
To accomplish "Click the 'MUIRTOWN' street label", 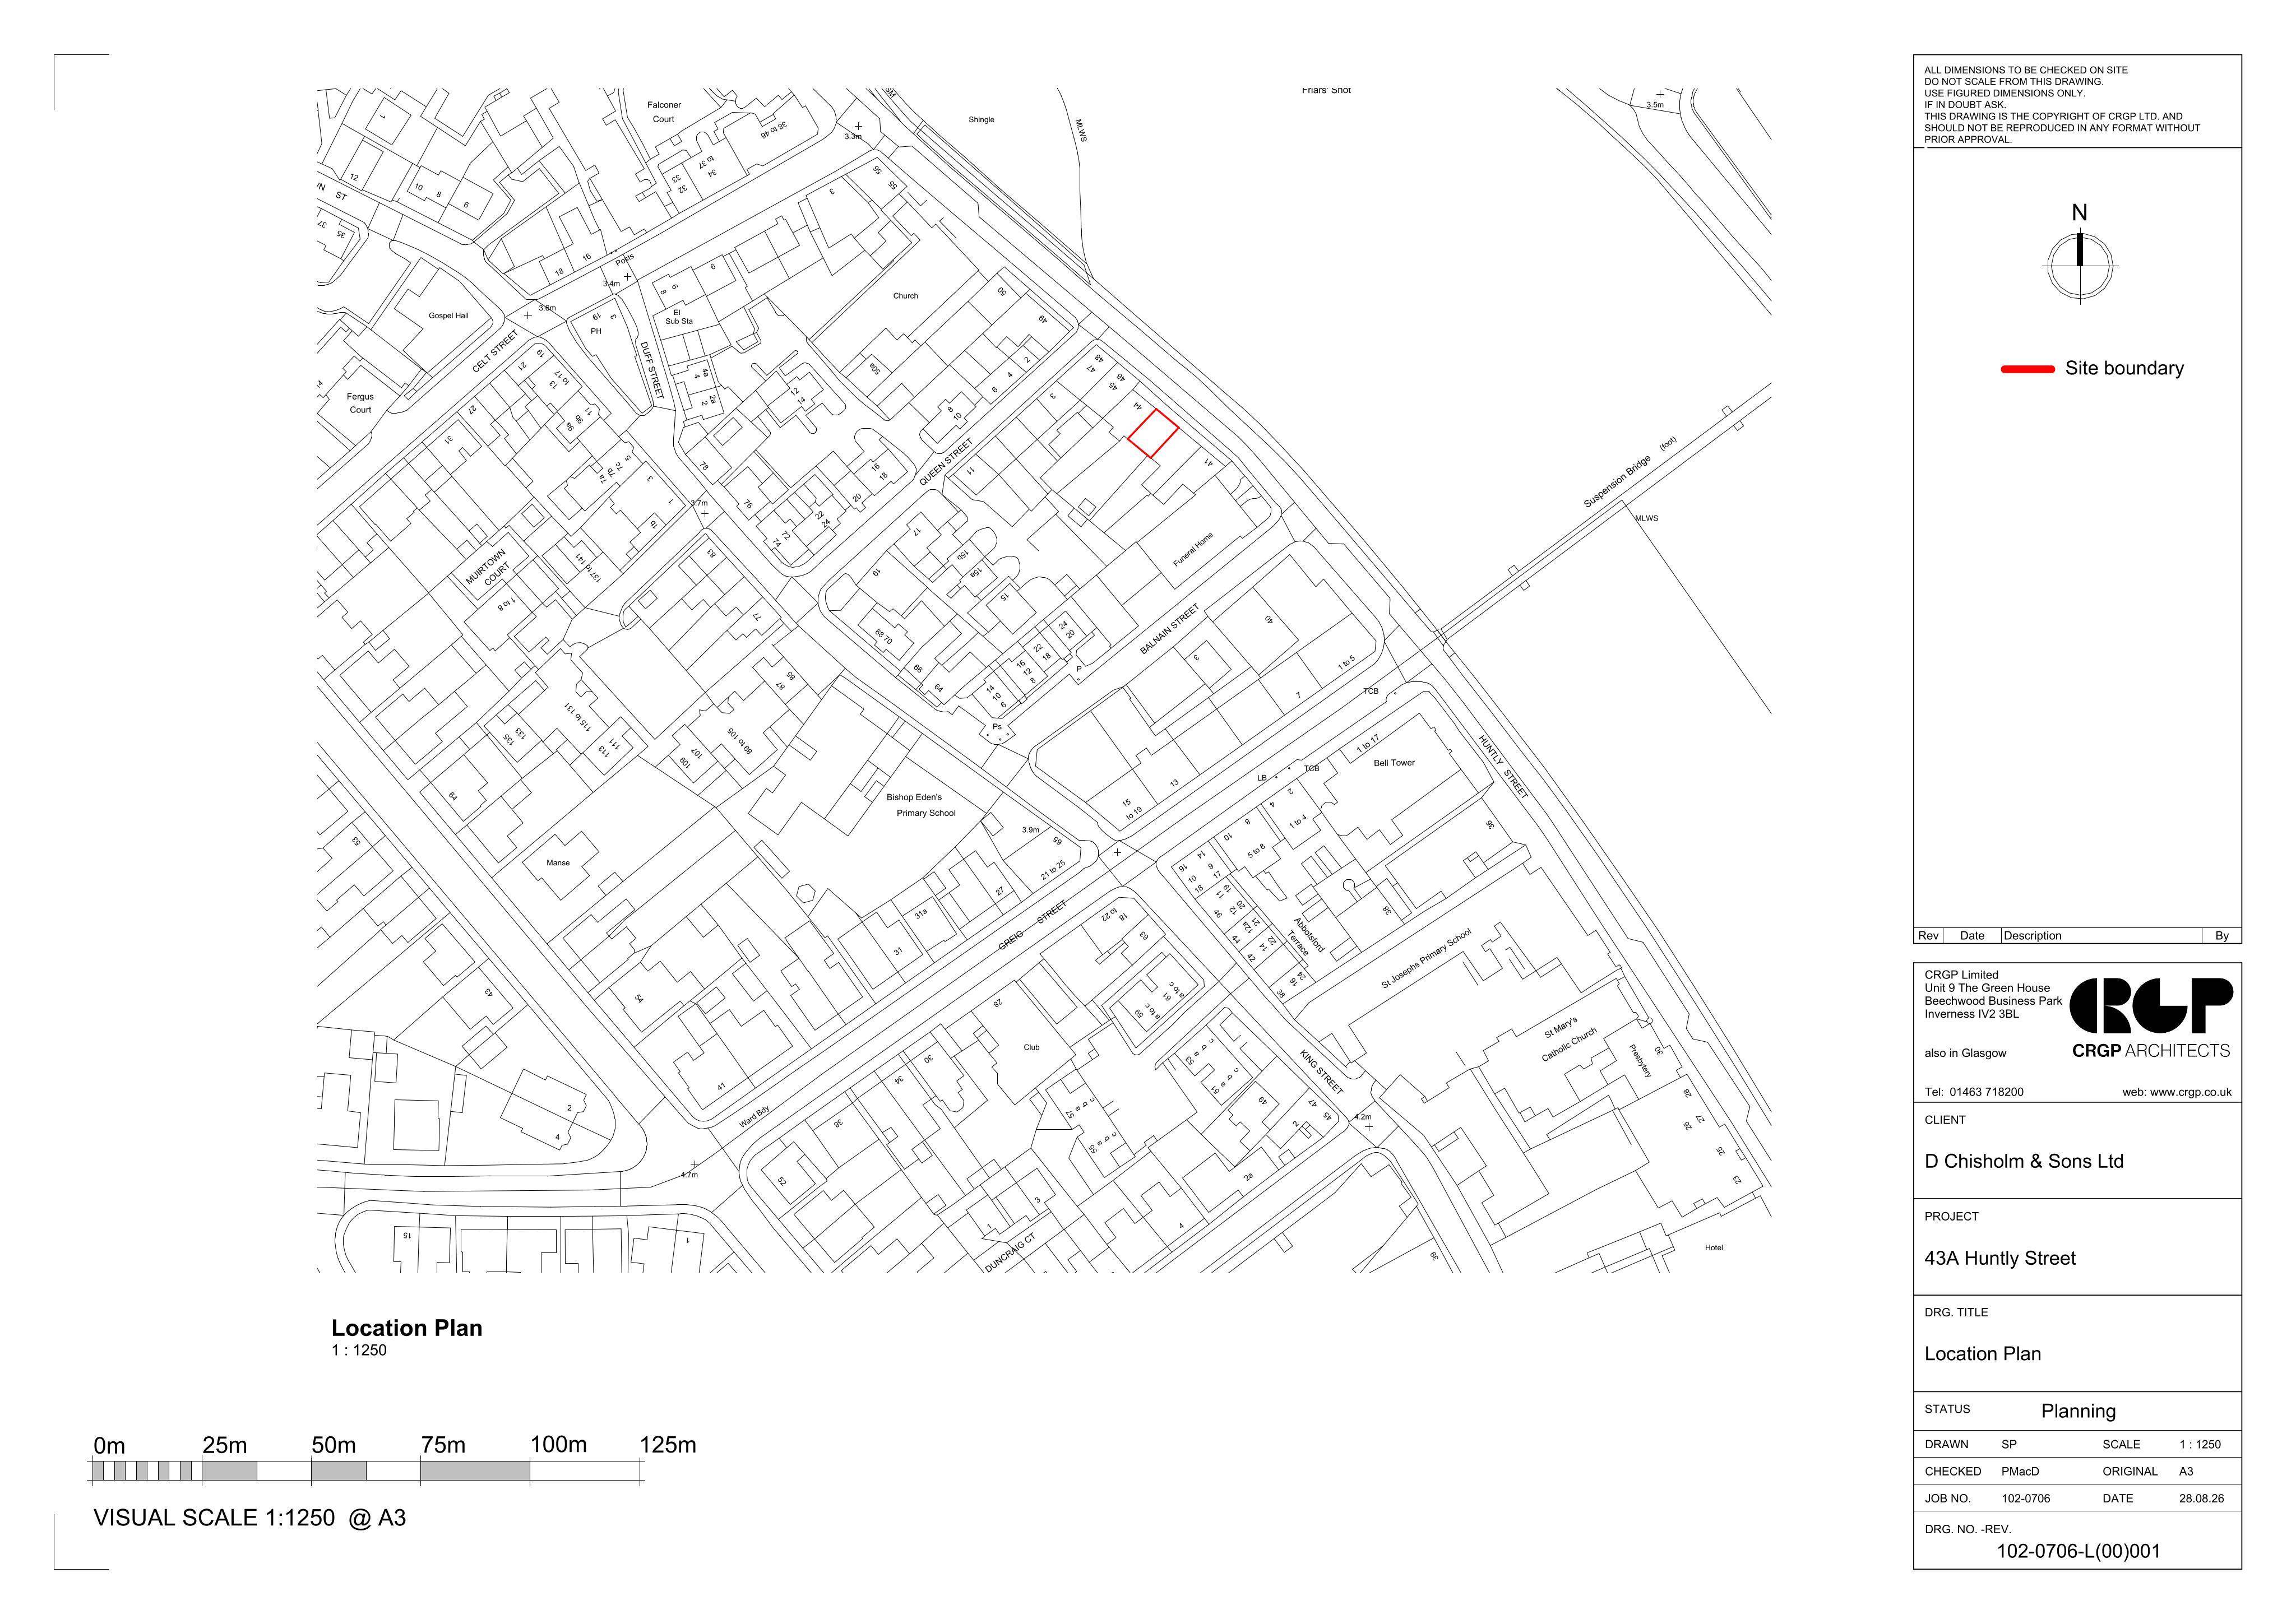I will point(485,566).
